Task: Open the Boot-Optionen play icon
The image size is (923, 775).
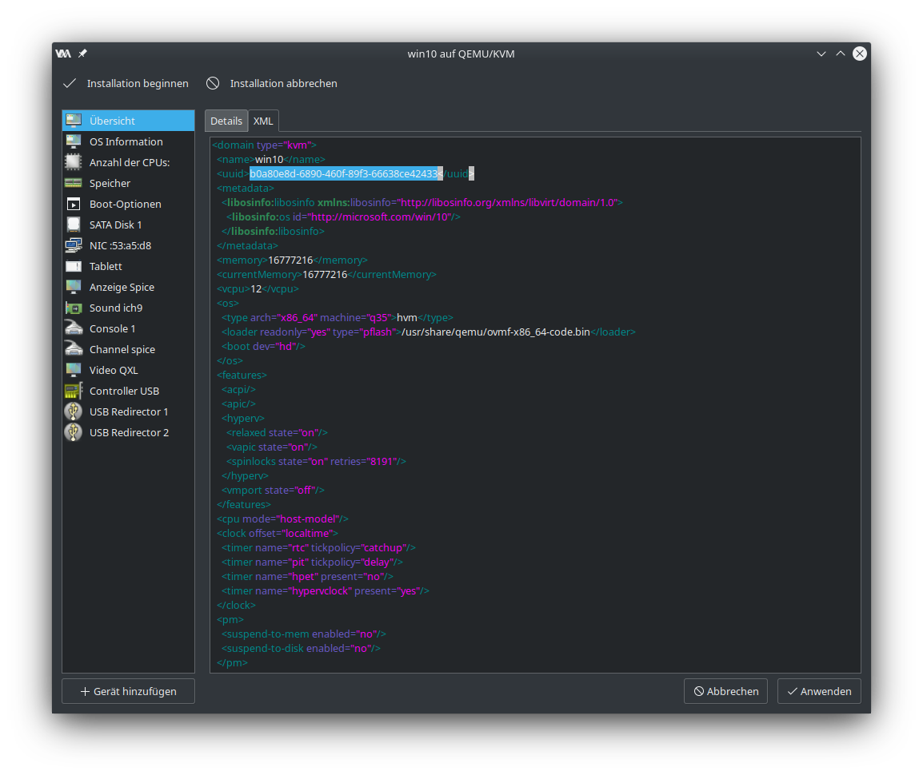Action: tap(74, 204)
